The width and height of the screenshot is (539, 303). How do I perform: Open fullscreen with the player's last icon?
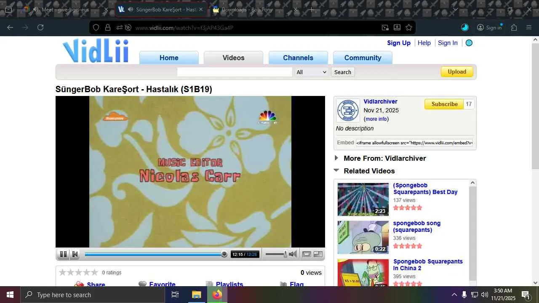[318, 254]
